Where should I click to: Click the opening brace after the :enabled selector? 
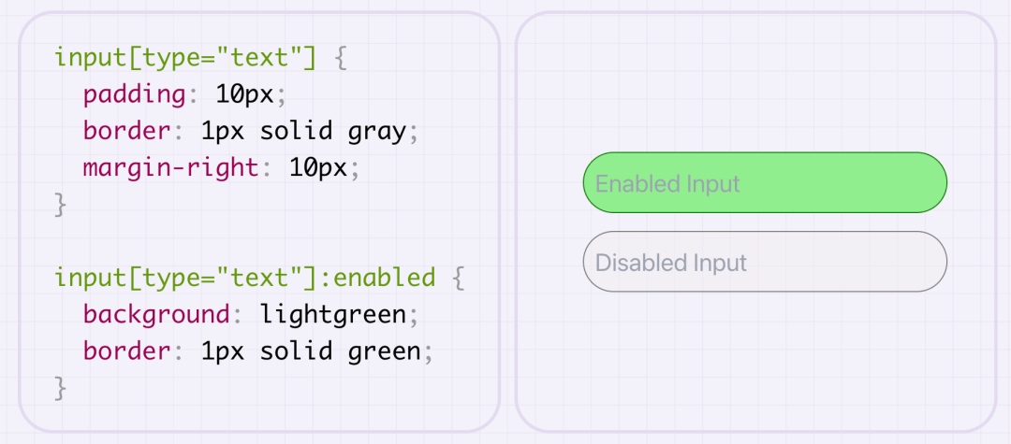tap(458, 278)
